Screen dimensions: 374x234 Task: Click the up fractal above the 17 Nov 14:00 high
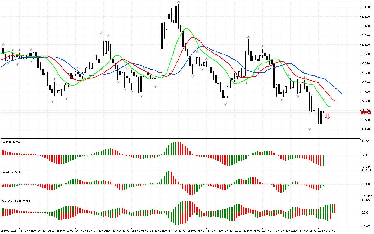point(101,33)
